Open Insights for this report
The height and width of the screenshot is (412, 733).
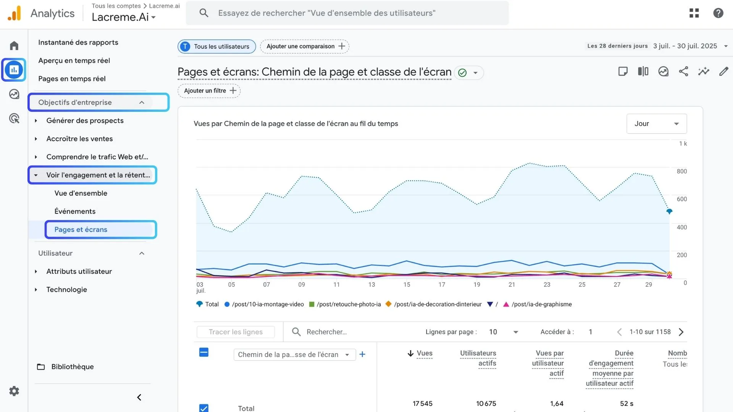pyautogui.click(x=664, y=71)
